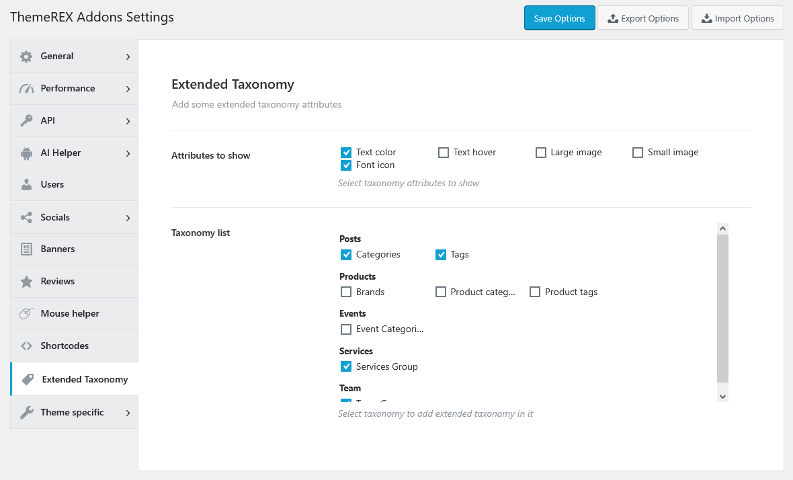This screenshot has height=480, width=793.
Task: Select the Extended Taxonomy tab
Action: (x=75, y=379)
